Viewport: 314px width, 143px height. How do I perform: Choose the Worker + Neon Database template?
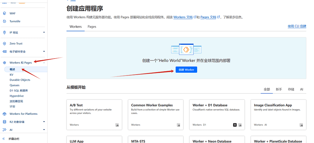point(217,140)
